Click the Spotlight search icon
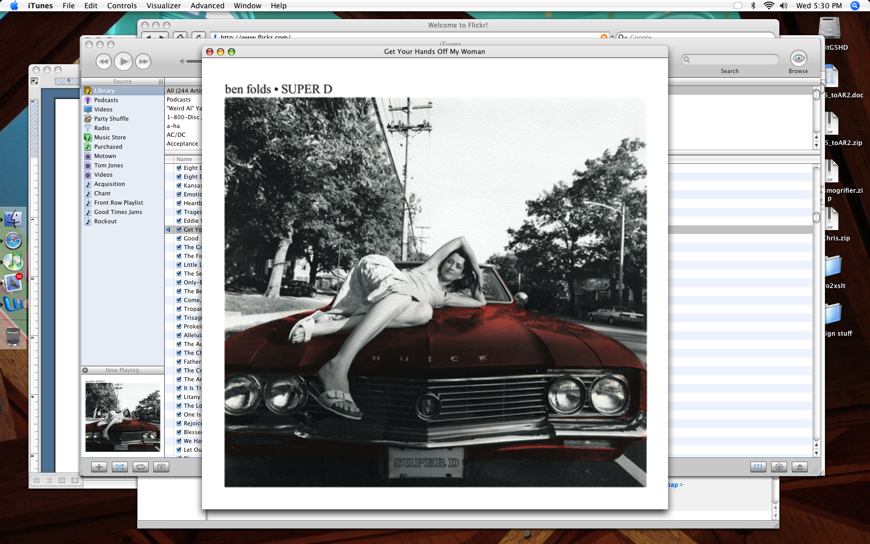The image size is (870, 544). click(x=855, y=6)
